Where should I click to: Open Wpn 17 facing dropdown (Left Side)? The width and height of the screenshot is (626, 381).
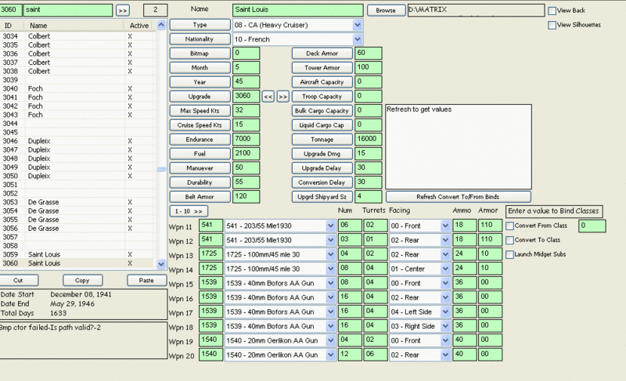coord(445,312)
